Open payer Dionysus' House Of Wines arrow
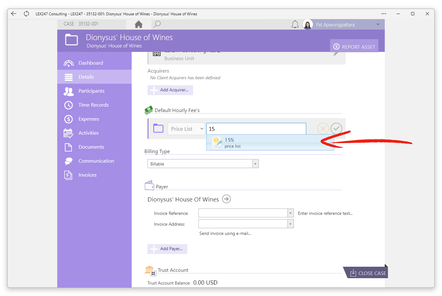Screen dimensions: 442x296 click(x=226, y=199)
